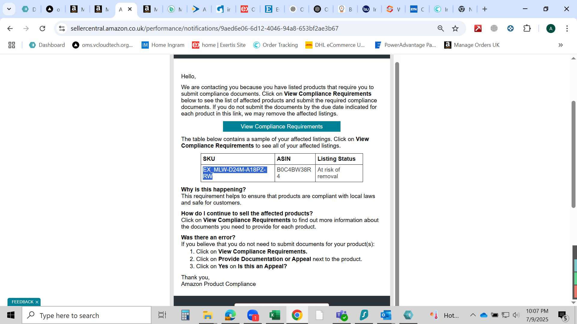Open the Order Tracking bookmark
The width and height of the screenshot is (577, 324).
(275, 45)
